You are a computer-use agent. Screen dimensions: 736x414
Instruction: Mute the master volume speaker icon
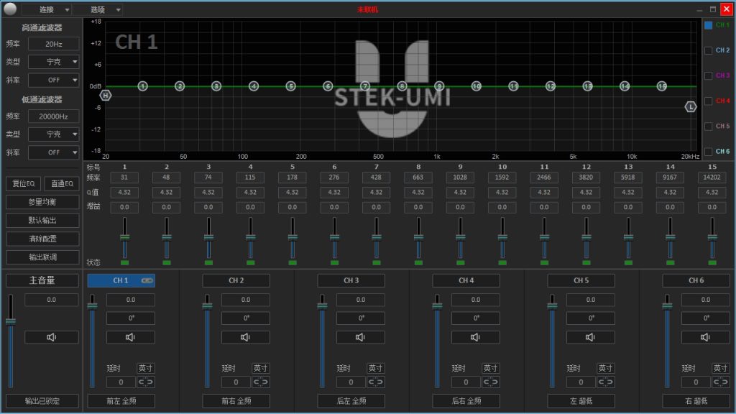coord(52,337)
